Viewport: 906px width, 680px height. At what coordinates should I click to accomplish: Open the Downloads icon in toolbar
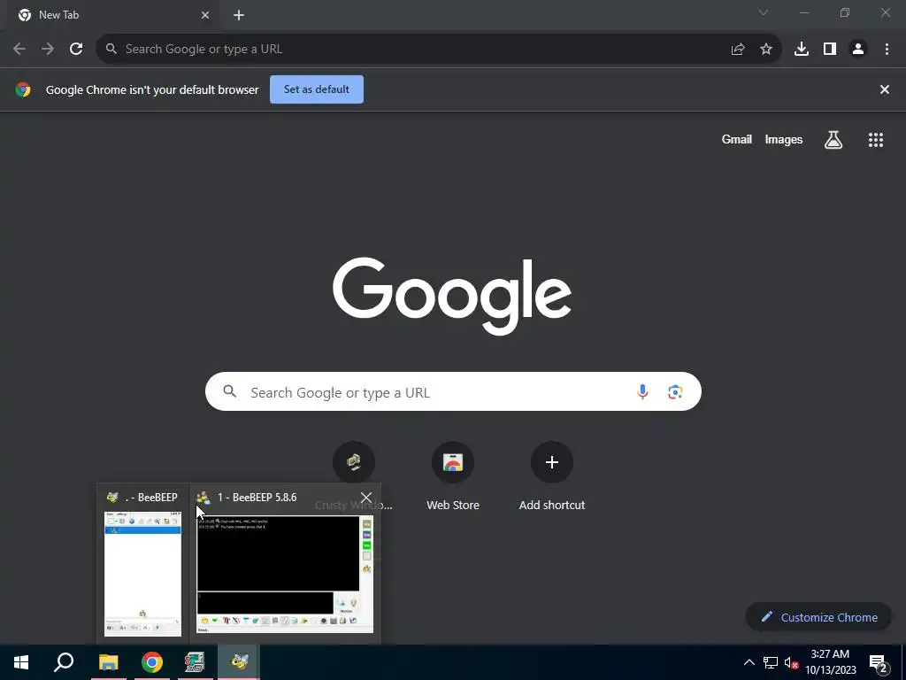point(802,50)
